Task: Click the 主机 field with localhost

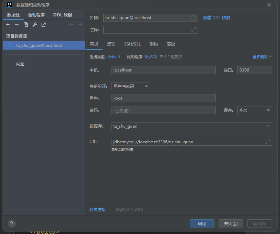Action: pos(163,70)
